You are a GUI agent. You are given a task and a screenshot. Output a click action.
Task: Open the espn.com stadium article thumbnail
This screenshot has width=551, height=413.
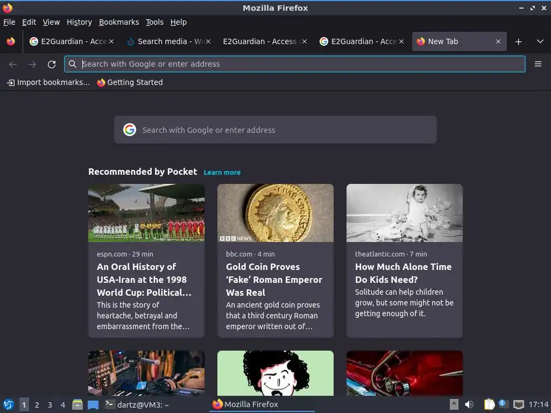coord(146,213)
